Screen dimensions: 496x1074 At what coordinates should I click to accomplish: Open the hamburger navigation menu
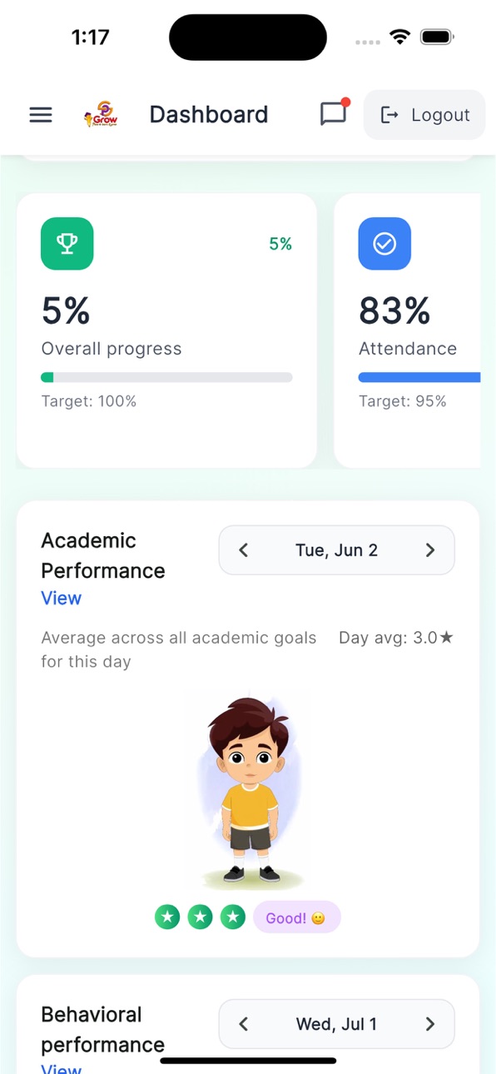[41, 115]
